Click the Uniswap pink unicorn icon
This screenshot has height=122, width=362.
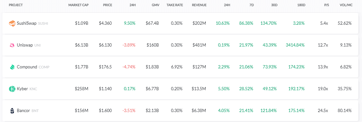(x=12, y=45)
